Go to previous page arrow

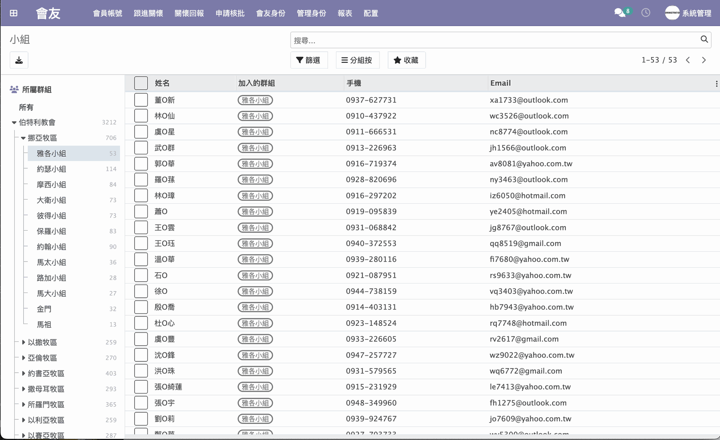[x=688, y=60]
